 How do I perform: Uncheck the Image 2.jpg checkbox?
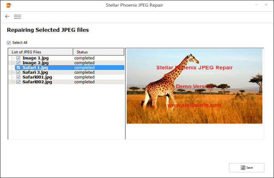[18, 63]
